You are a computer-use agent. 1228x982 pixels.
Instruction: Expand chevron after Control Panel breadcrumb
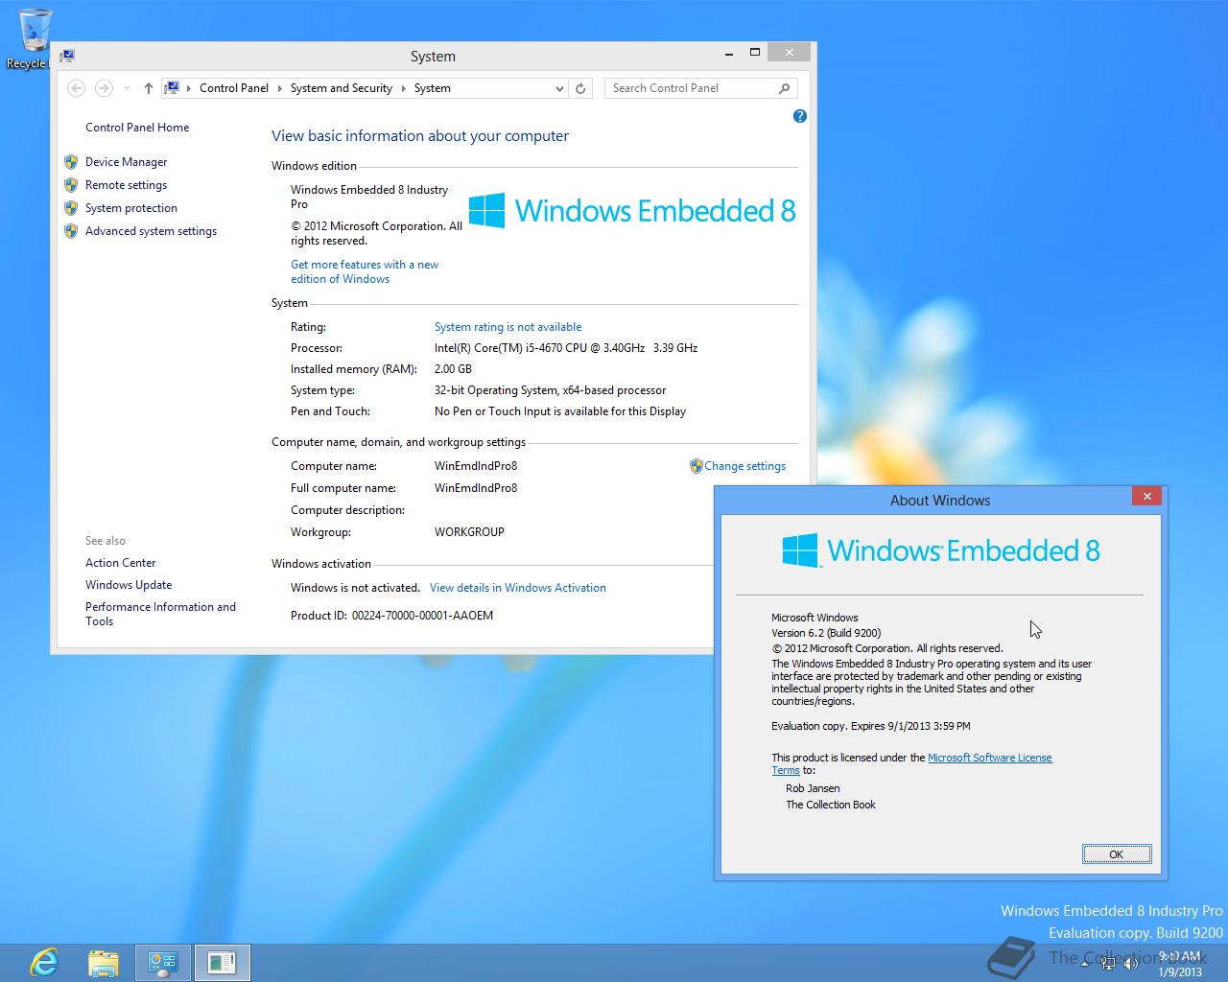coord(279,88)
